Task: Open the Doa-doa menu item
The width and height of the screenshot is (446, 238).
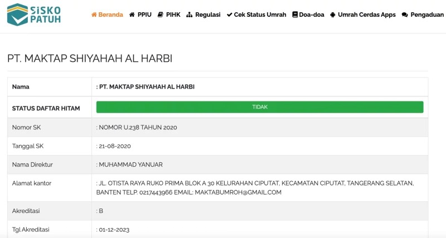Action: [x=312, y=14]
